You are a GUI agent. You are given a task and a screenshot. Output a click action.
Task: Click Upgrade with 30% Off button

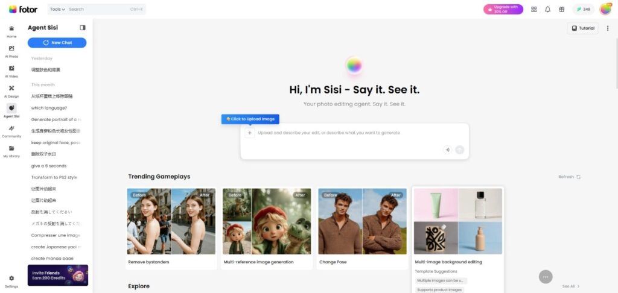503,9
